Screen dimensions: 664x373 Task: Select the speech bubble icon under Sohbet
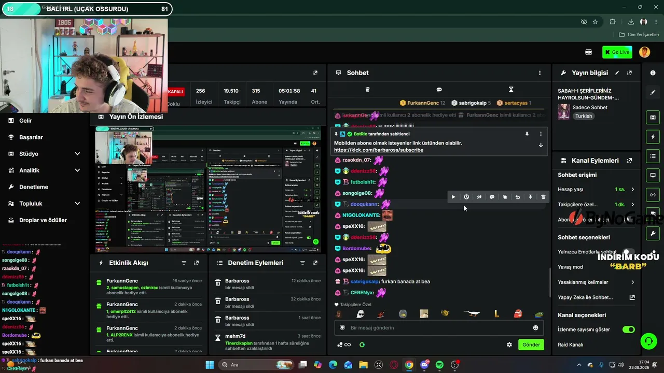click(439, 90)
